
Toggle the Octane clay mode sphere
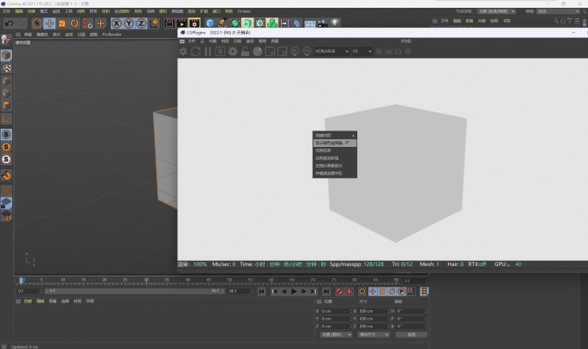[258, 51]
